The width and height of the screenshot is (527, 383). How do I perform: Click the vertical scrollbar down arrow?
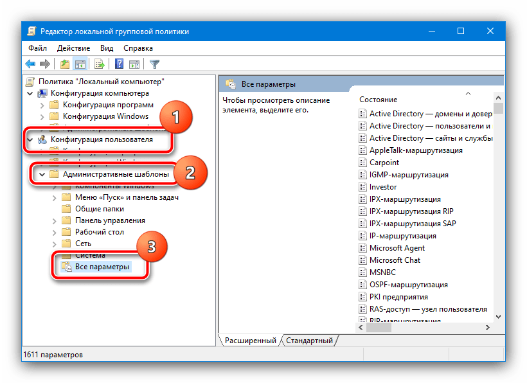498,317
